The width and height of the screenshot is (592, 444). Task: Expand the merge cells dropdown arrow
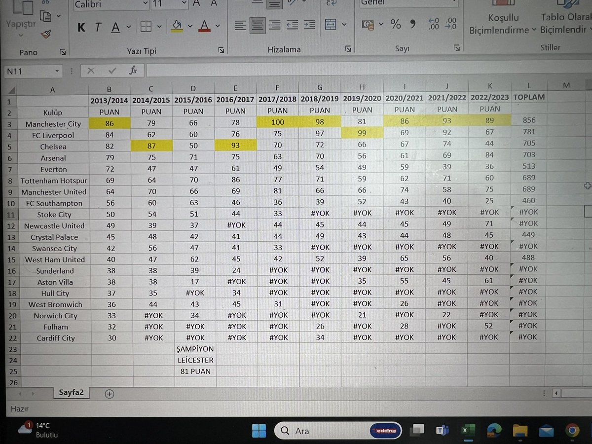pos(344,24)
